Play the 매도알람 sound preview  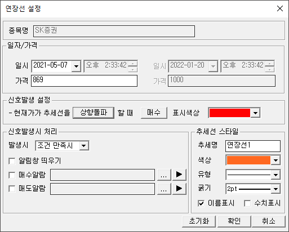pos(179,189)
